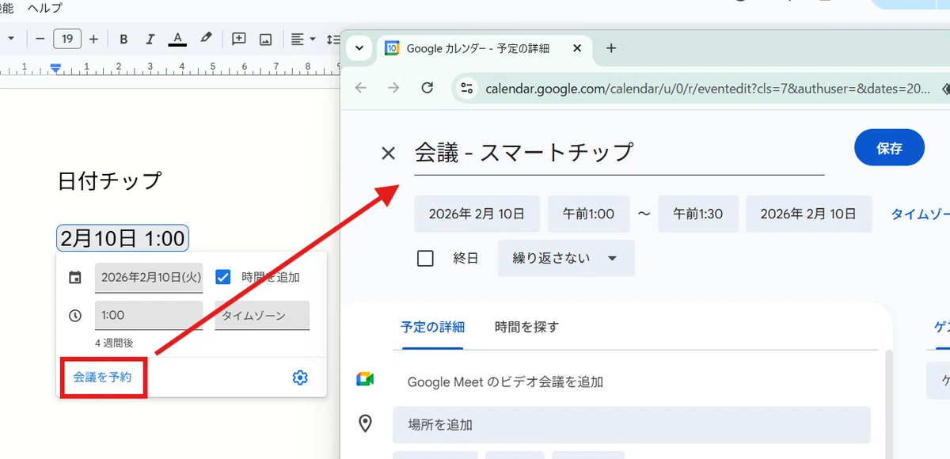Click the location pin icon
This screenshot has height=459, width=950.
pyautogui.click(x=365, y=424)
